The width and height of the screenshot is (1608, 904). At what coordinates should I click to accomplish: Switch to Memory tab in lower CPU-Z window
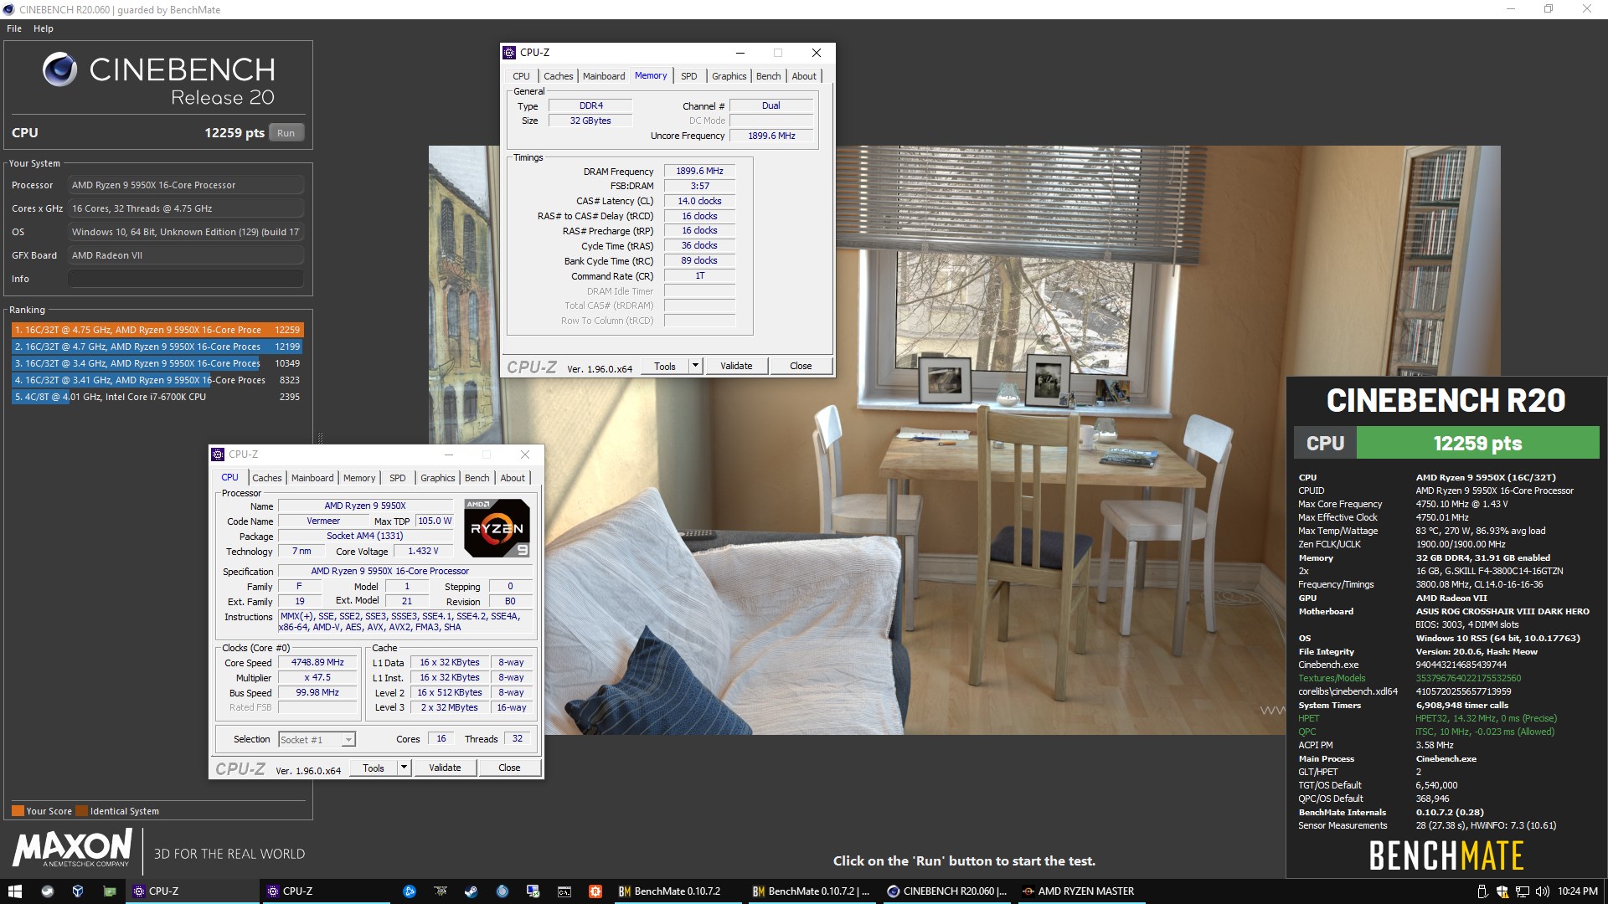(359, 478)
